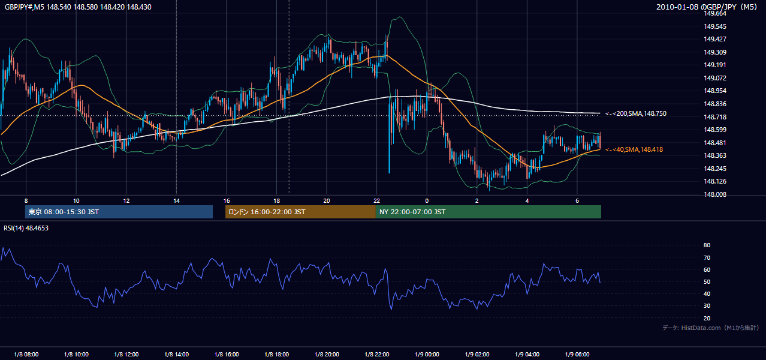This screenshot has height=360, width=766.
Task: Click hour tick 20 under price chart
Action: coord(327,200)
